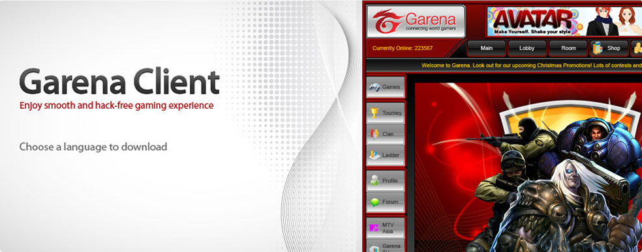Open the Ladder sidebar button
The image size is (642, 252).
[x=386, y=155]
